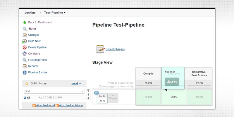The image size is (234, 117).
Task: Open Pipeline Syntax link
Action: click(38, 73)
